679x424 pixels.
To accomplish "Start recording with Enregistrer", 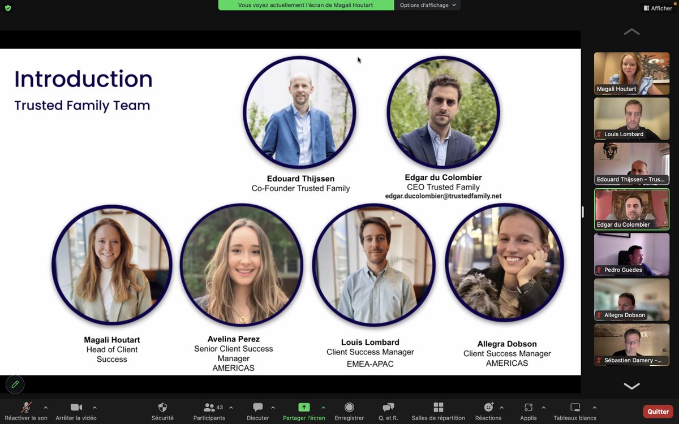I will click(349, 412).
